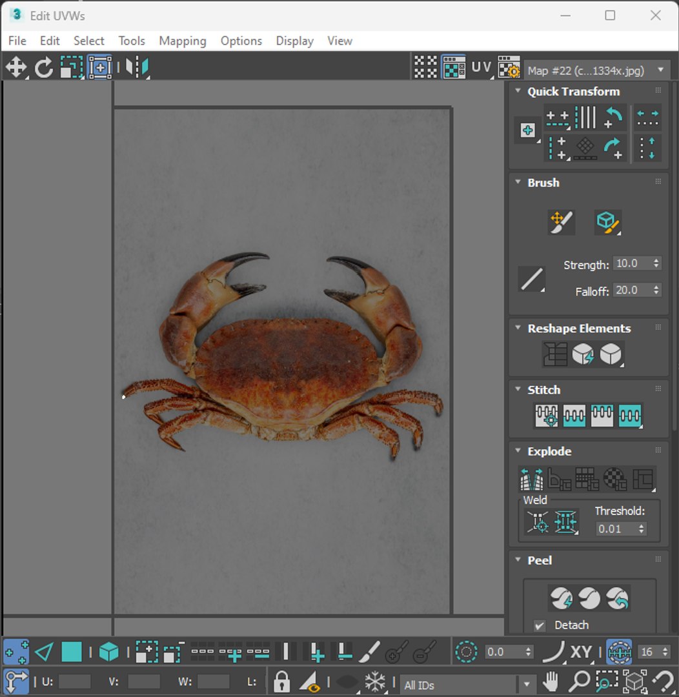Open the Select menu
This screenshot has width=679, height=697.
(89, 41)
